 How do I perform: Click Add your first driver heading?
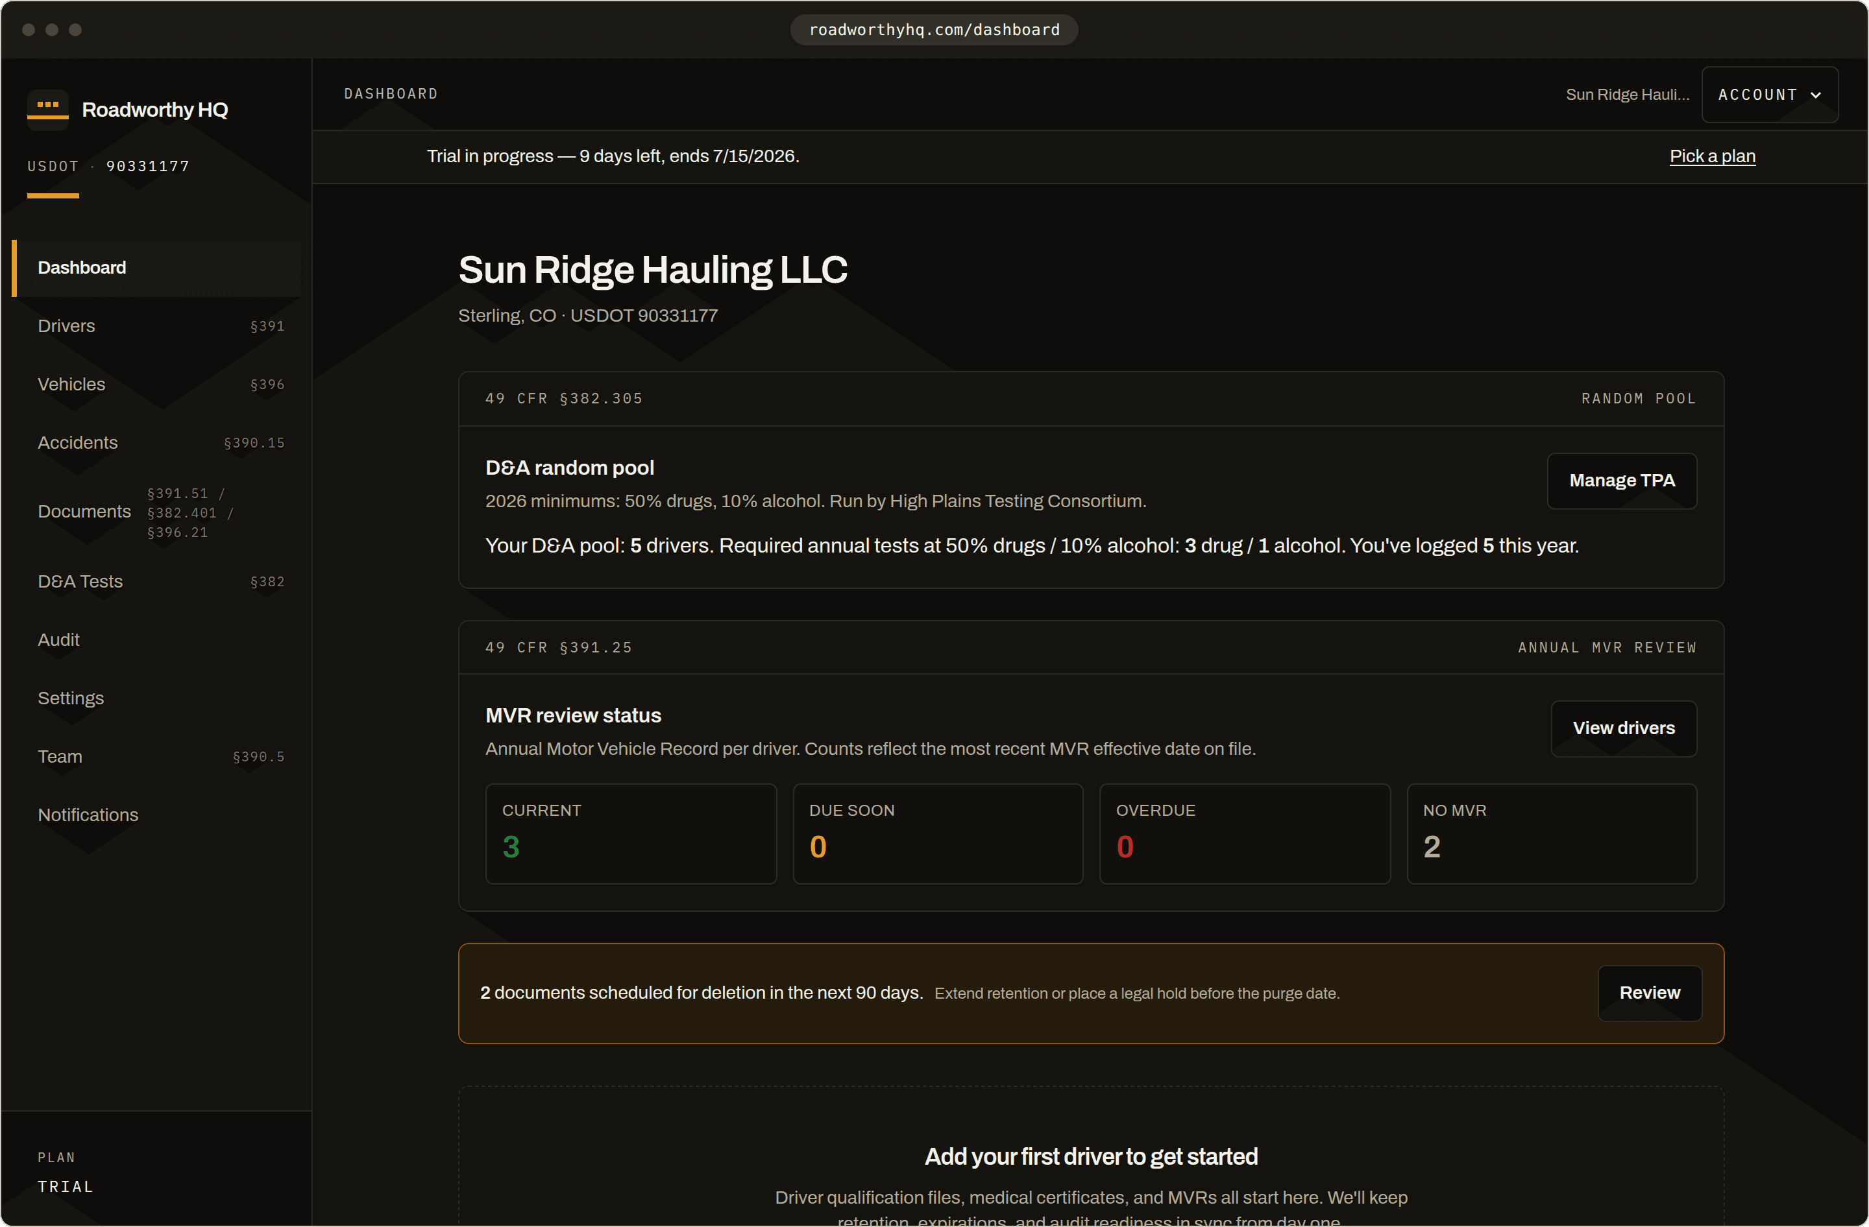tap(1091, 1157)
